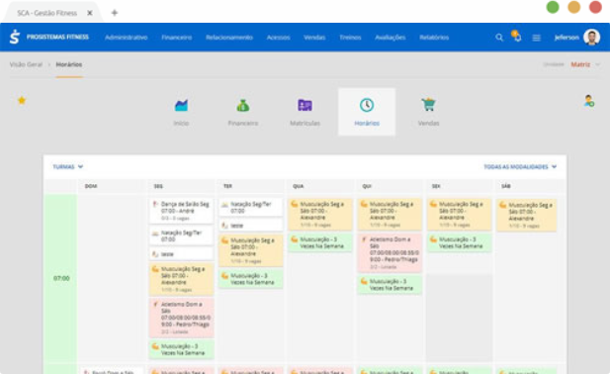Image resolution: width=610 pixels, height=374 pixels.
Task: Open the Matrículas ID card icon
Action: [305, 105]
